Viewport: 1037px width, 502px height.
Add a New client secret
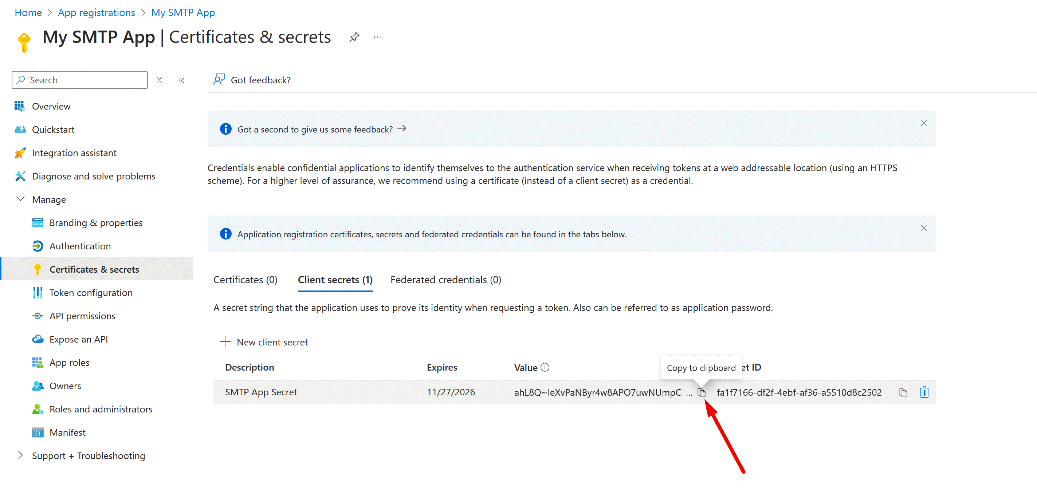click(x=264, y=342)
